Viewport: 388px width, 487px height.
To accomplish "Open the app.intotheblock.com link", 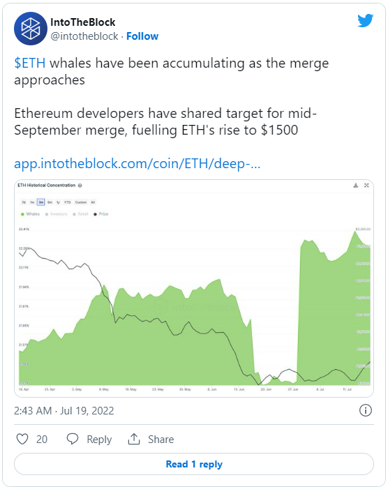I will click(137, 164).
